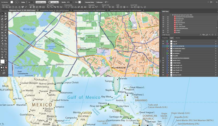Hide the Laag 30 layer
The width and height of the screenshot is (218, 126).
click(163, 44)
